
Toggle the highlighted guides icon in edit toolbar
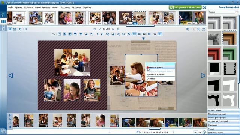pyautogui.click(x=160, y=34)
